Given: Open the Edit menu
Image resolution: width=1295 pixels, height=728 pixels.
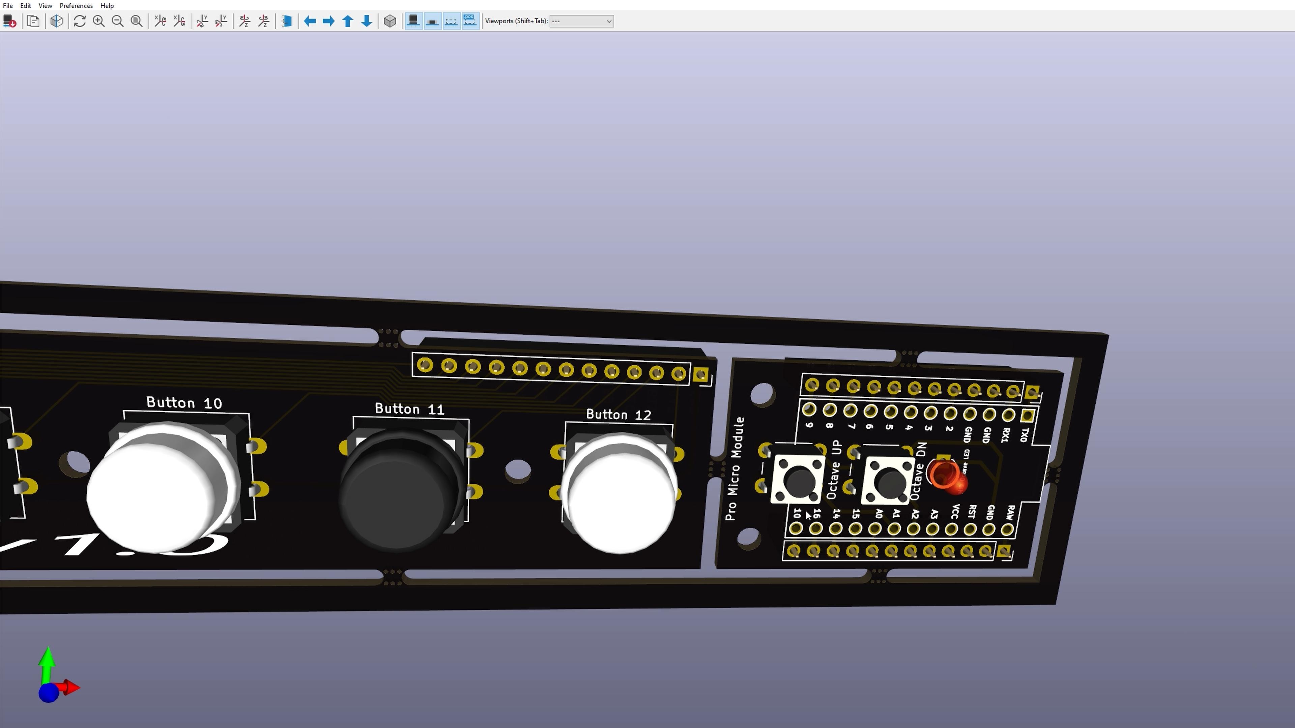Looking at the screenshot, I should pyautogui.click(x=26, y=5).
